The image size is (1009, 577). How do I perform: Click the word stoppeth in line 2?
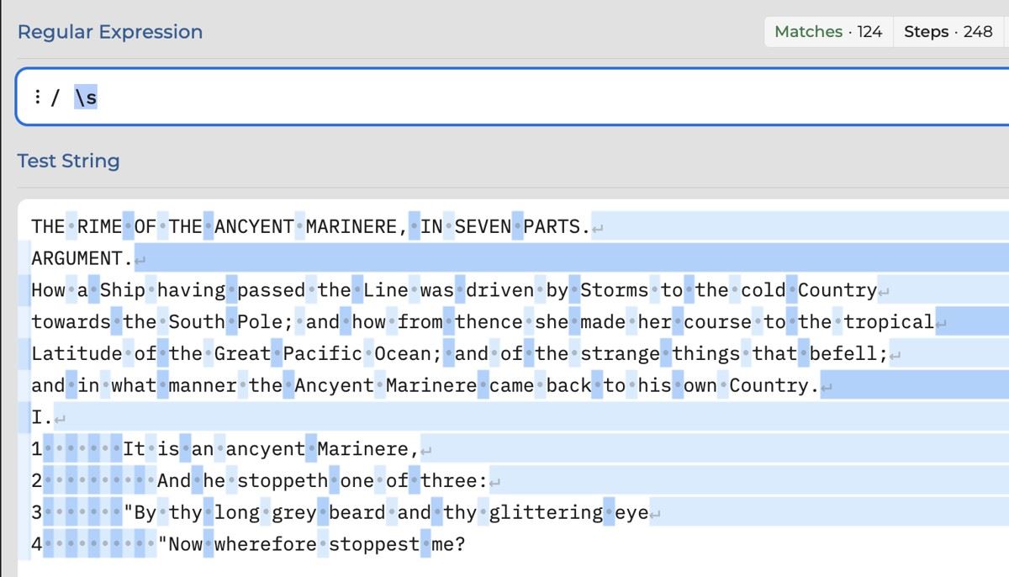(x=283, y=481)
